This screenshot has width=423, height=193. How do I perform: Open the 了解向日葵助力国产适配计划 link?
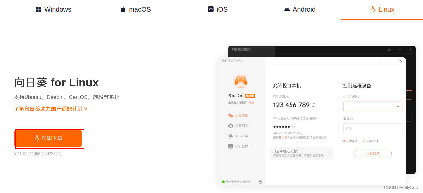pos(51,109)
